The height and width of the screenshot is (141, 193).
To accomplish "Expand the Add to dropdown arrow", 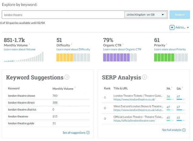I will 188,28.
